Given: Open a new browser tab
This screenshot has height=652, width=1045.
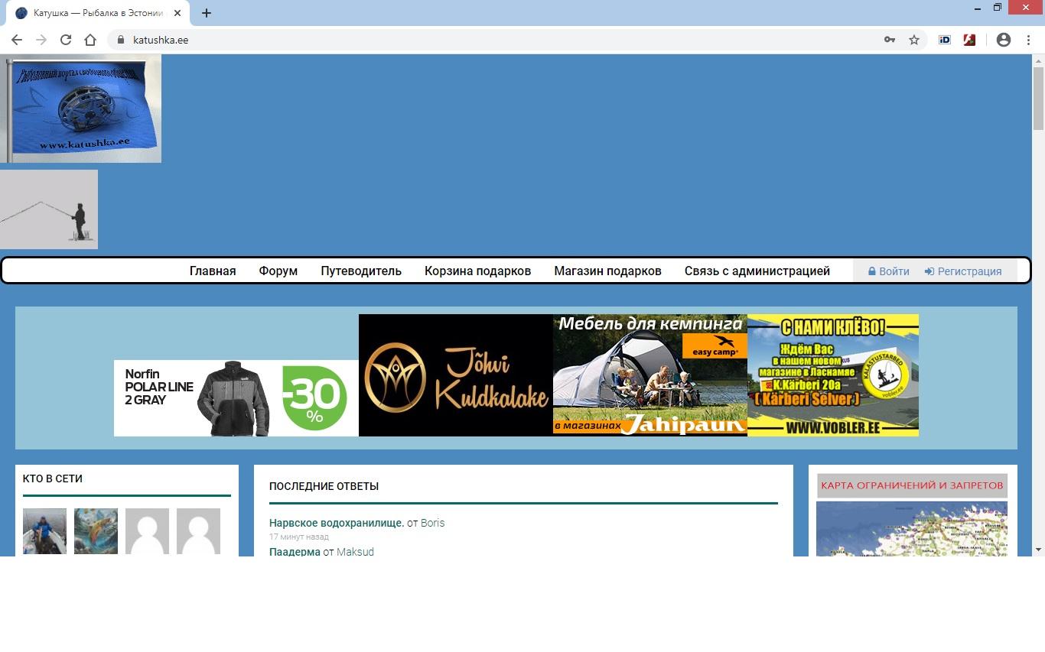Looking at the screenshot, I should point(207,13).
